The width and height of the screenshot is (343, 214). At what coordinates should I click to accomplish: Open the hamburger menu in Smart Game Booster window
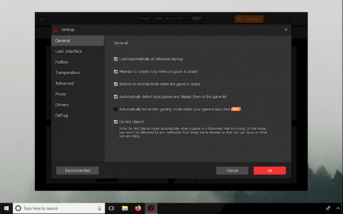(42, 19)
